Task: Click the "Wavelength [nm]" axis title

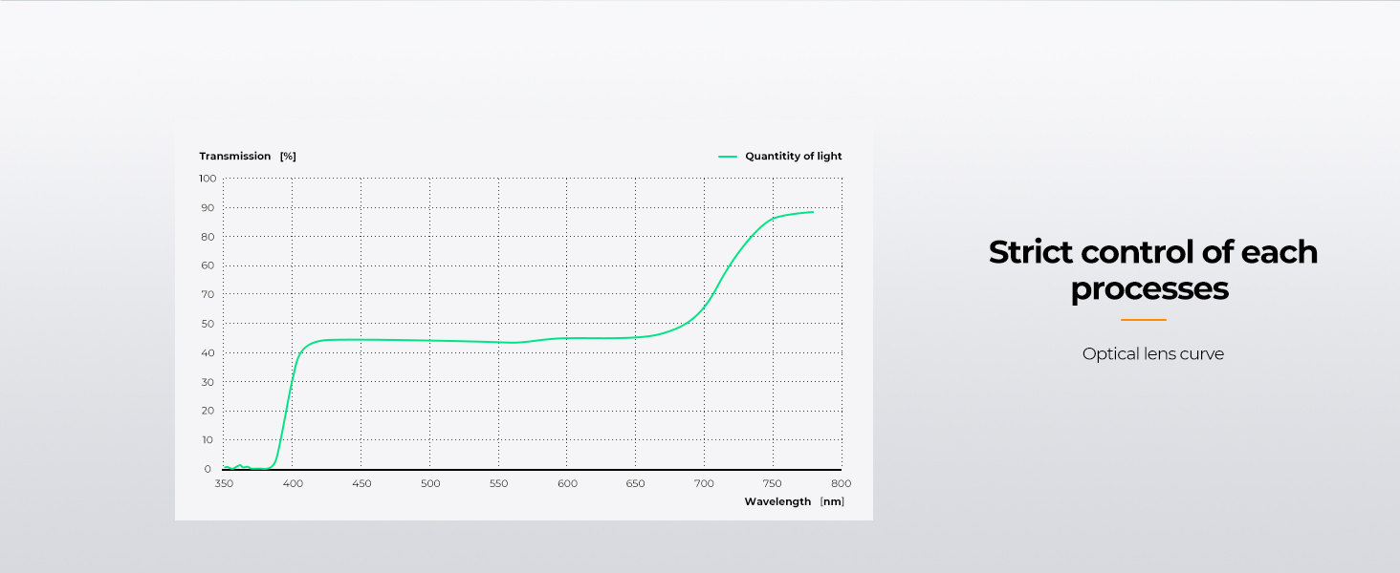Action: (794, 501)
